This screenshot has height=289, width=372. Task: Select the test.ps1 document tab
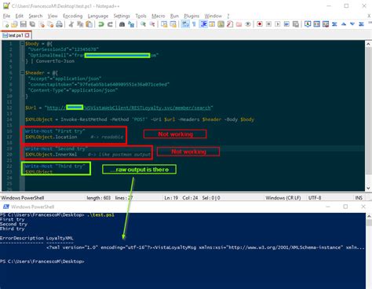[x=16, y=35]
